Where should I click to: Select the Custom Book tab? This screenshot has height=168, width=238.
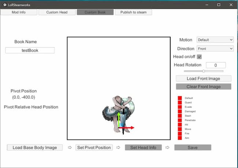click(x=95, y=12)
